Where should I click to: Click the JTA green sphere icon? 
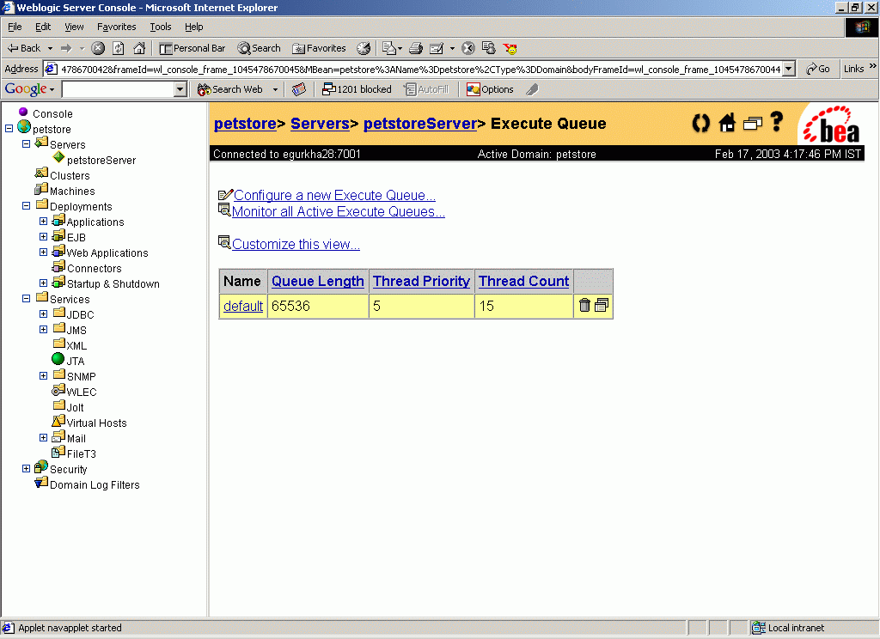[x=58, y=358]
